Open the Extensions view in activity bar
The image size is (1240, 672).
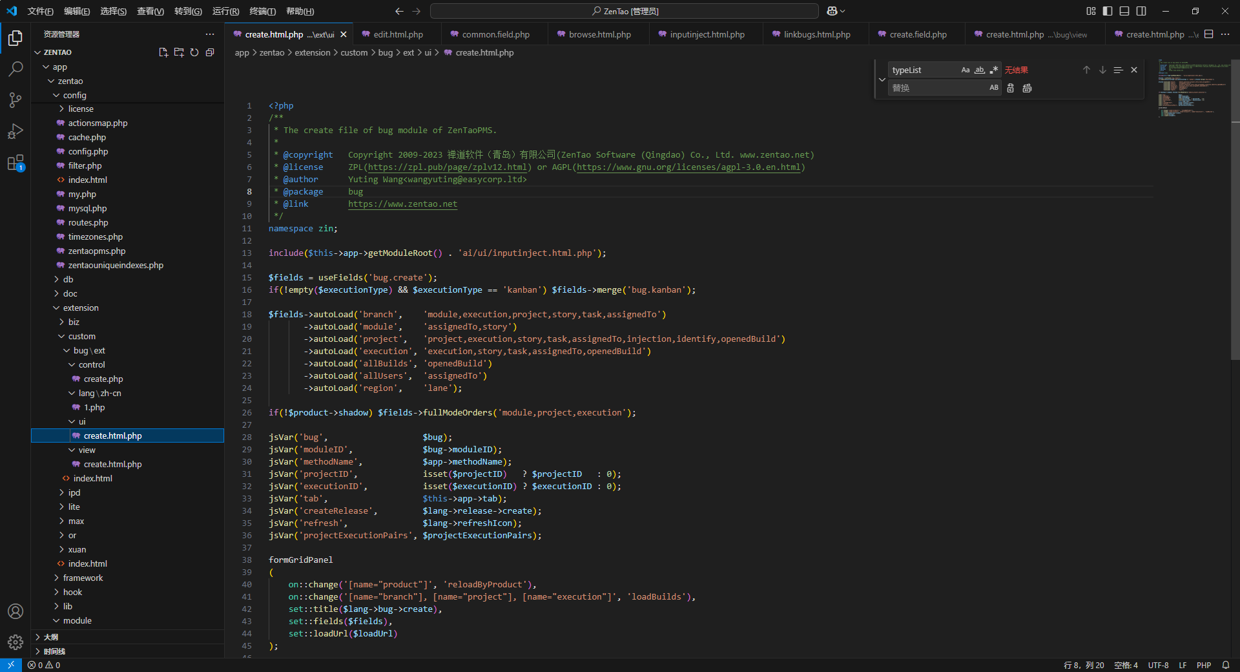pyautogui.click(x=15, y=163)
